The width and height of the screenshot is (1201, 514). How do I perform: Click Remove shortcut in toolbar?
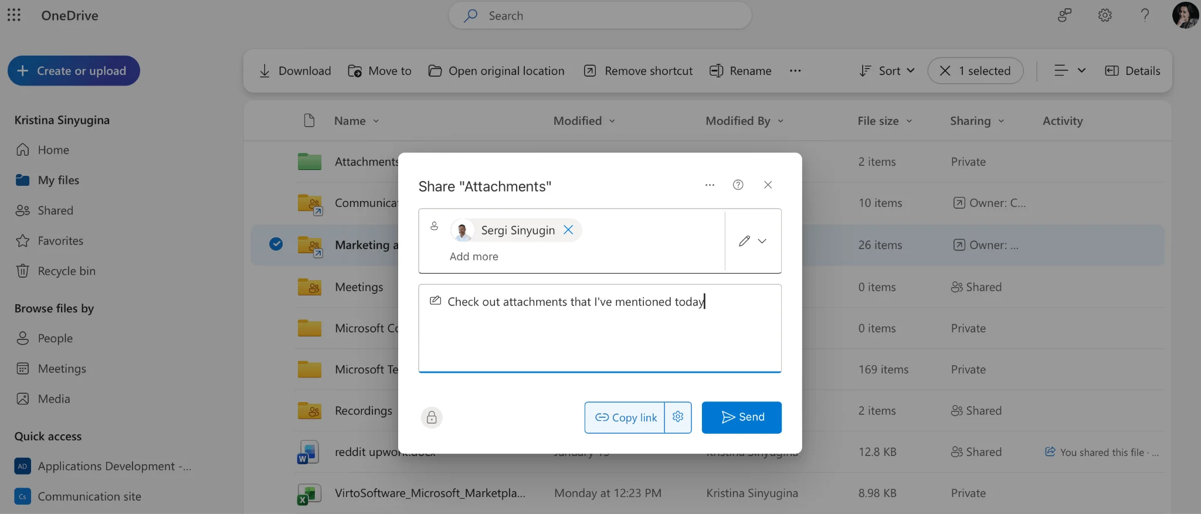pos(638,71)
